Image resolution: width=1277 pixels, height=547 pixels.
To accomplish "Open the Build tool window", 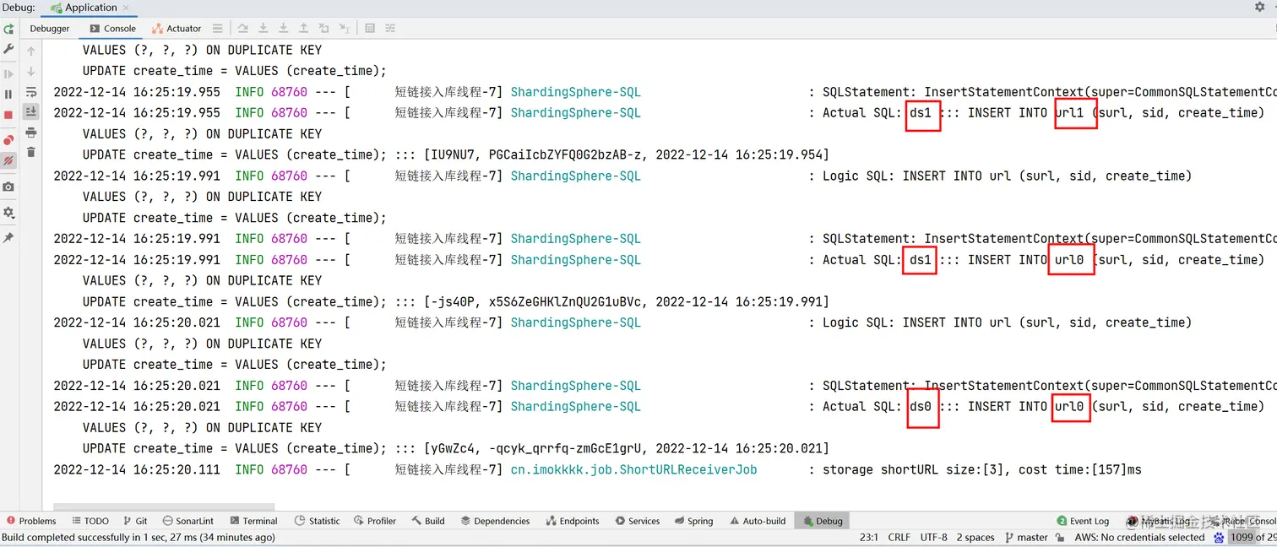I will pyautogui.click(x=428, y=521).
